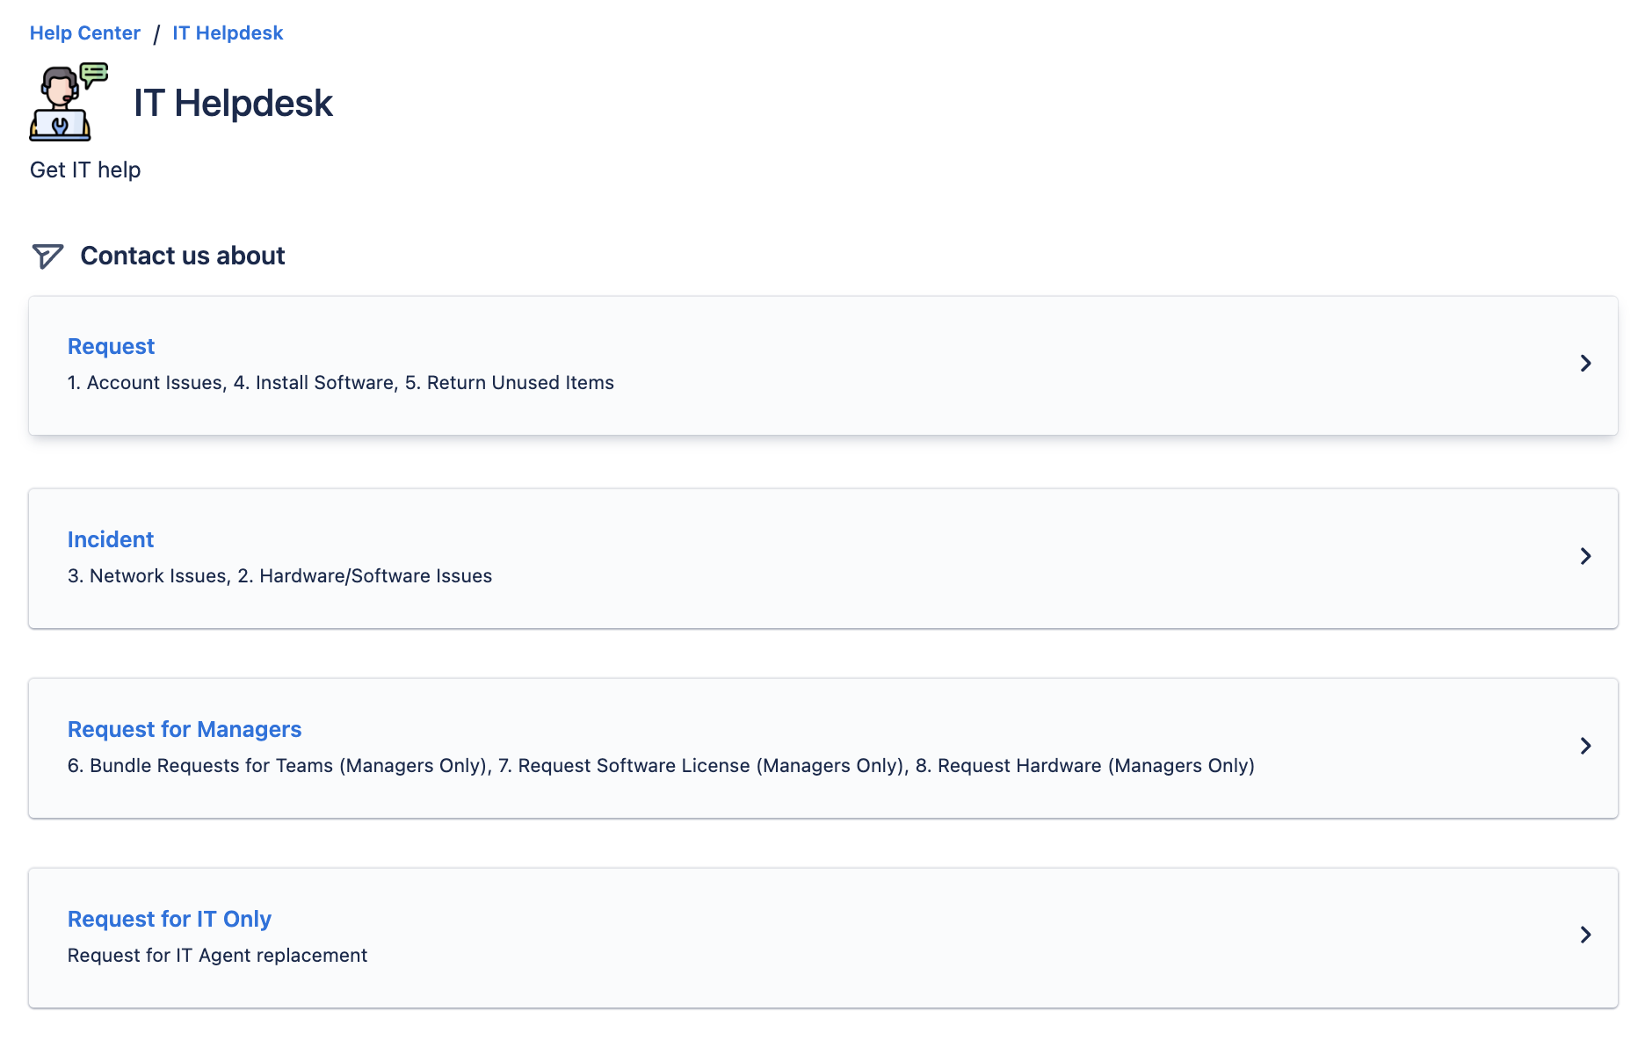Click the Account Issues, Install Software description text
1645x1040 pixels.
pos(341,383)
